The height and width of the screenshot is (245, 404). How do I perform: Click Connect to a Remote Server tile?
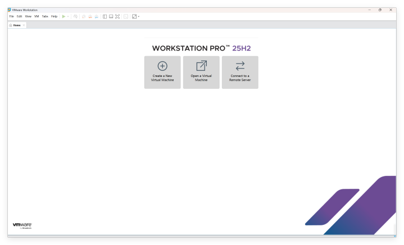coord(240,72)
